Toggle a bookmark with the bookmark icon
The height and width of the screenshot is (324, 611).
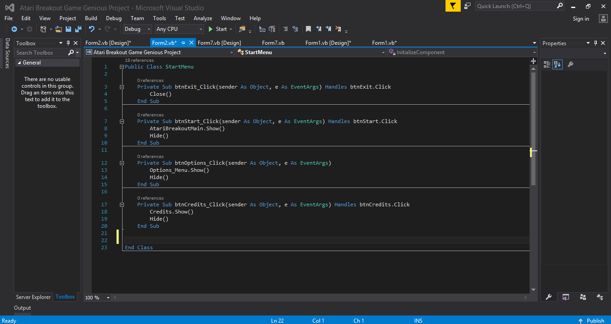[309, 29]
